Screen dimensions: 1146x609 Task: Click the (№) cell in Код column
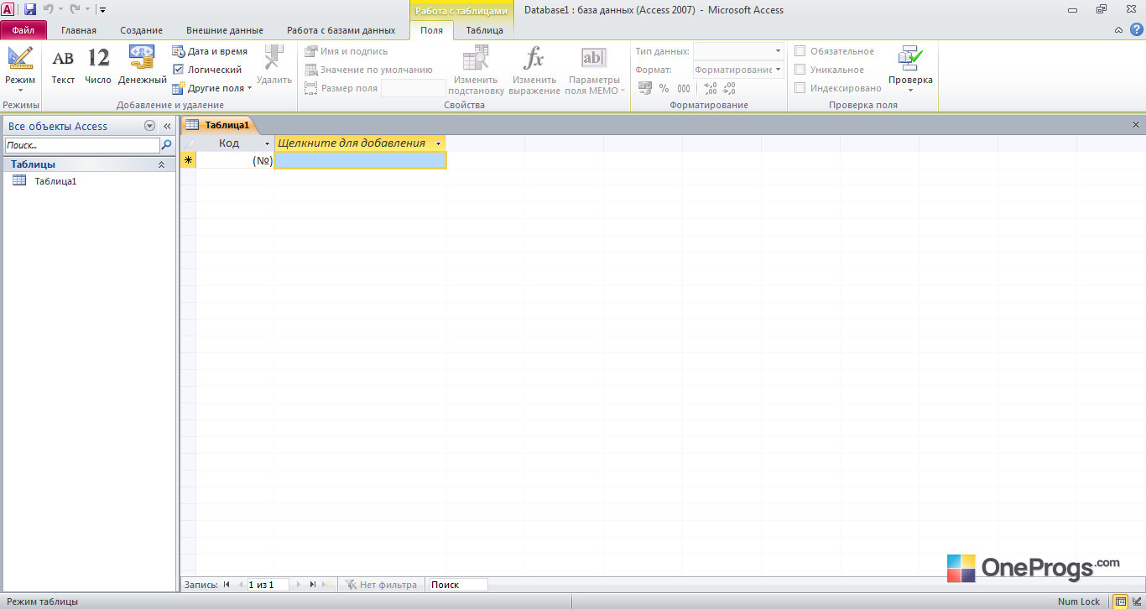[x=236, y=160]
